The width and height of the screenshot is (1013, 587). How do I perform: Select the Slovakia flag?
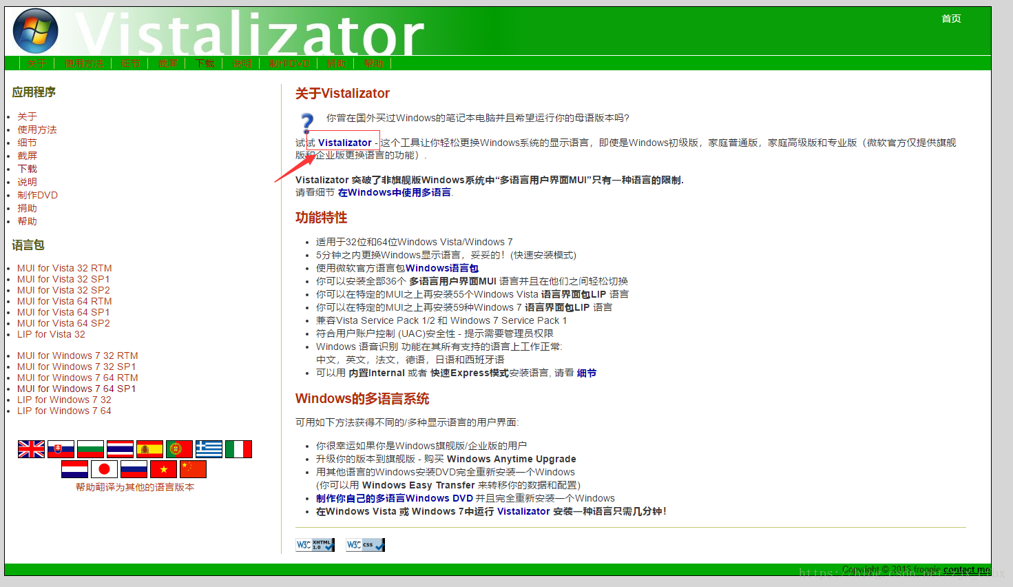(x=61, y=449)
